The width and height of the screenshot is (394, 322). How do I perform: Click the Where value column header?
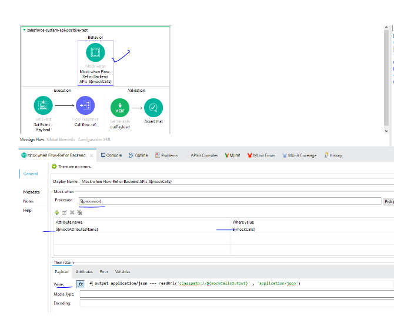[x=243, y=222]
